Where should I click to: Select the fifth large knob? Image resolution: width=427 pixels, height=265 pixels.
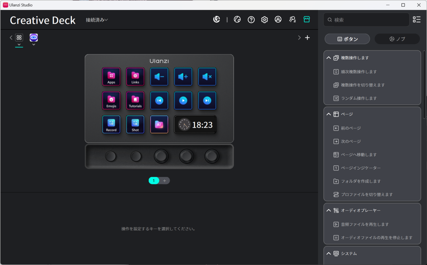tap(212, 156)
